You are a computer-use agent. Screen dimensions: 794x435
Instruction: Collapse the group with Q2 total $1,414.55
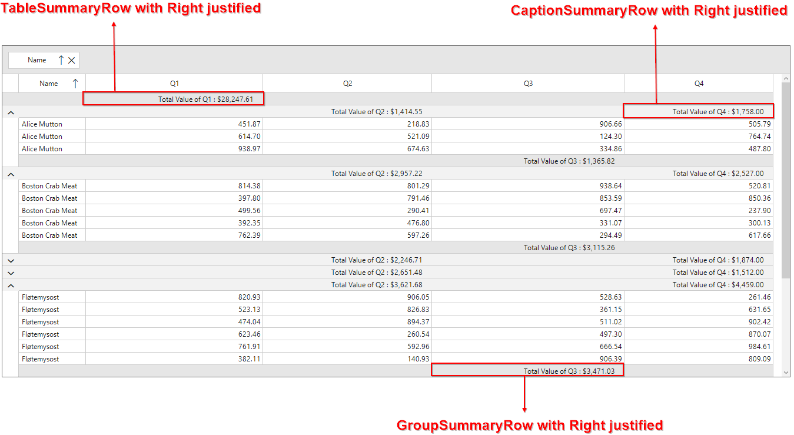pyautogui.click(x=11, y=112)
